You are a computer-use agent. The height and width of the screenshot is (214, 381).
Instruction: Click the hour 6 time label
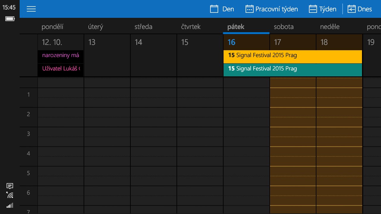[29, 193]
